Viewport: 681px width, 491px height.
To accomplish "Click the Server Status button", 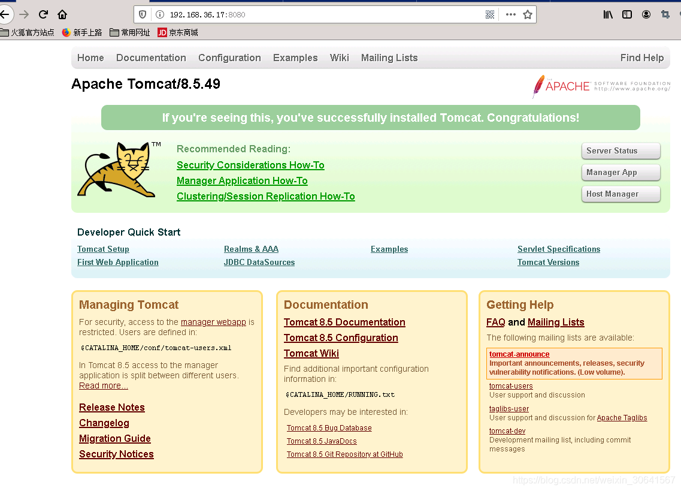I will (x=621, y=151).
